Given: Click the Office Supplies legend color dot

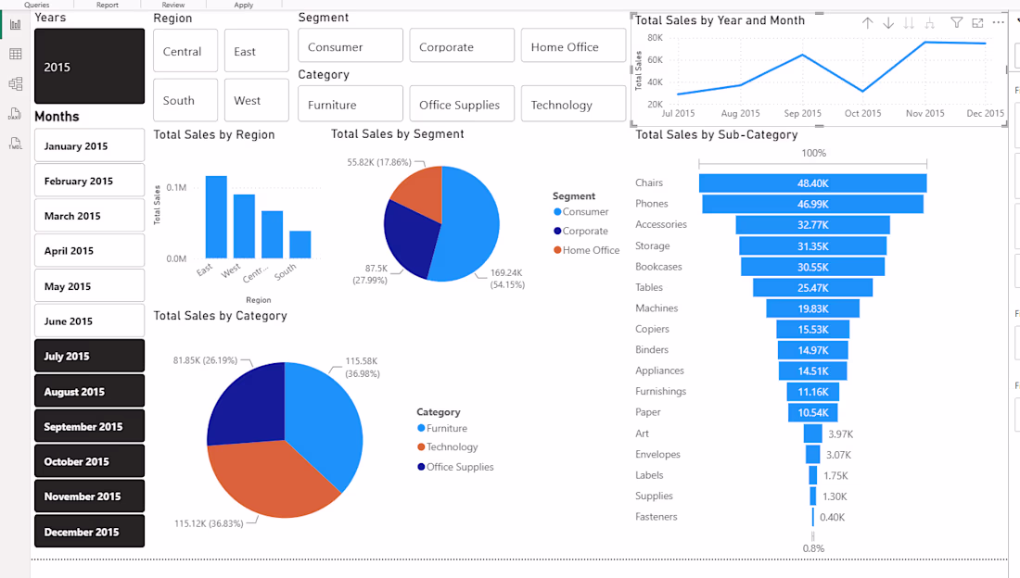Looking at the screenshot, I should tap(421, 467).
